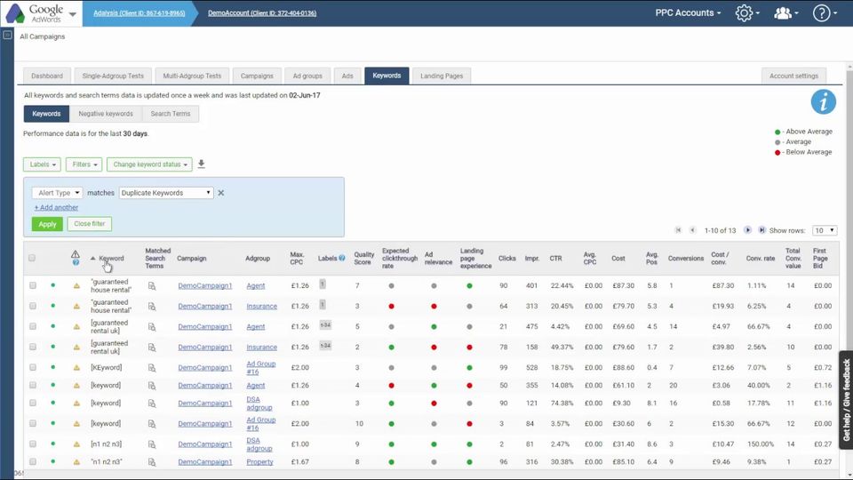Open the Show rows dropdown
853x480 pixels.
824,230
